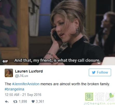Retweet using the retweet arrows icon
115x105 pixels.
click(x=15, y=102)
